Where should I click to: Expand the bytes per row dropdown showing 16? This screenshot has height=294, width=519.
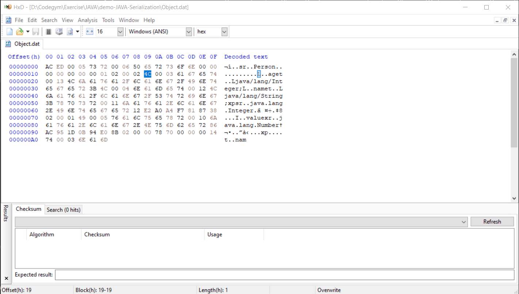[x=120, y=32]
